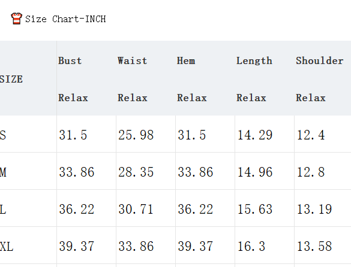Select the Size Chart-INCH title text
This screenshot has width=351, height=267.
(65, 19)
